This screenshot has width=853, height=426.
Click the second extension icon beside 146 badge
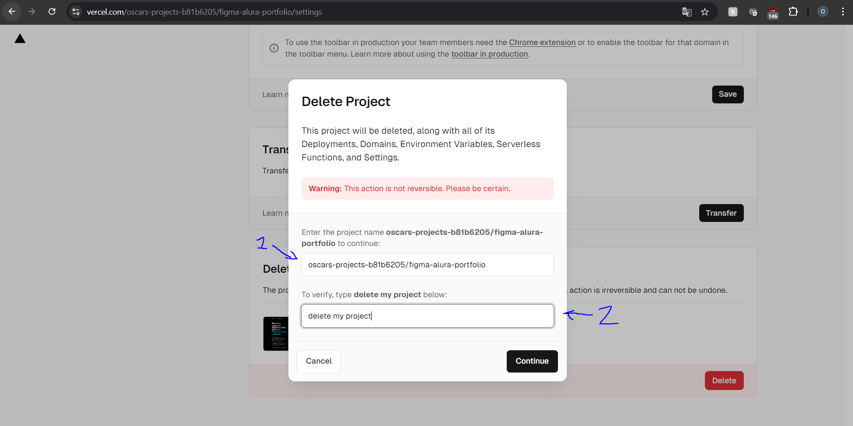(x=753, y=12)
